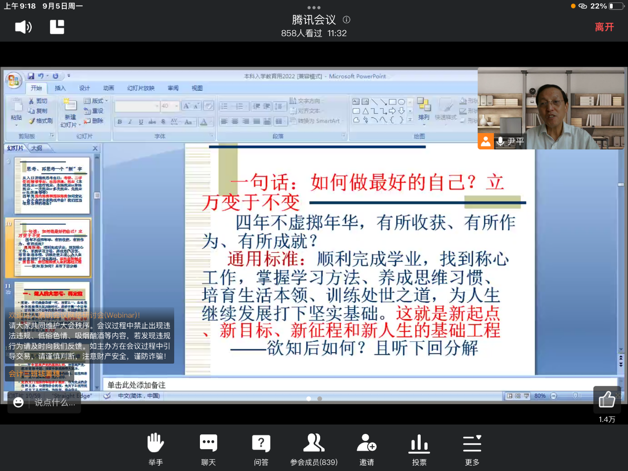
Task: Tap the 邀请 invite icon
Action: (367, 448)
